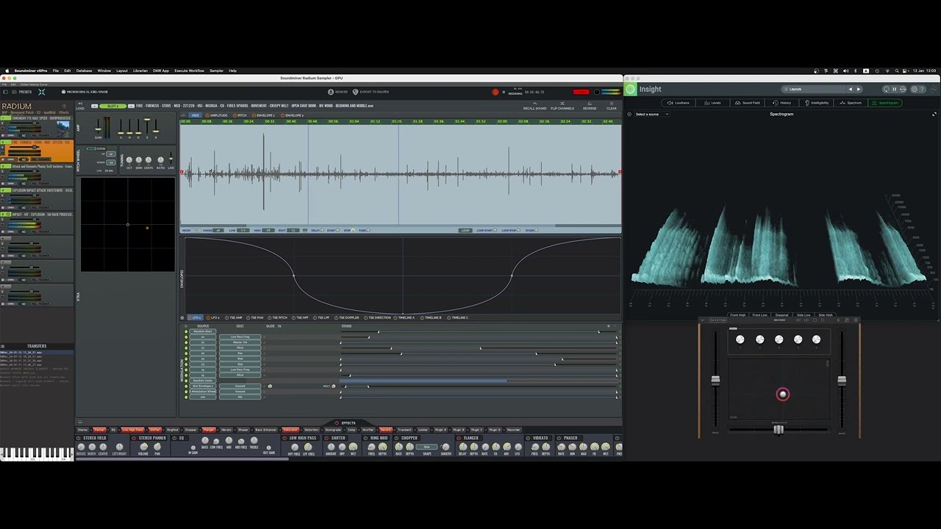
Task: Open the Insight Spectrum tab
Action: tap(851, 103)
